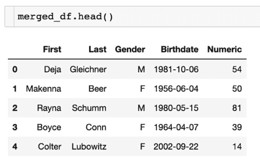The image size is (260, 163).
Task: Click the Numeric value 81 cell
Action: (237, 108)
